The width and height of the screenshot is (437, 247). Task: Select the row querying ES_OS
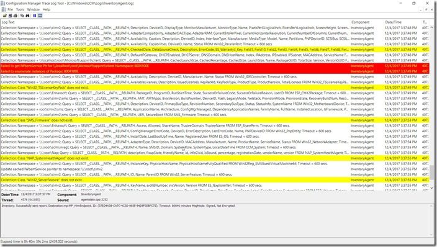[x=215, y=137]
